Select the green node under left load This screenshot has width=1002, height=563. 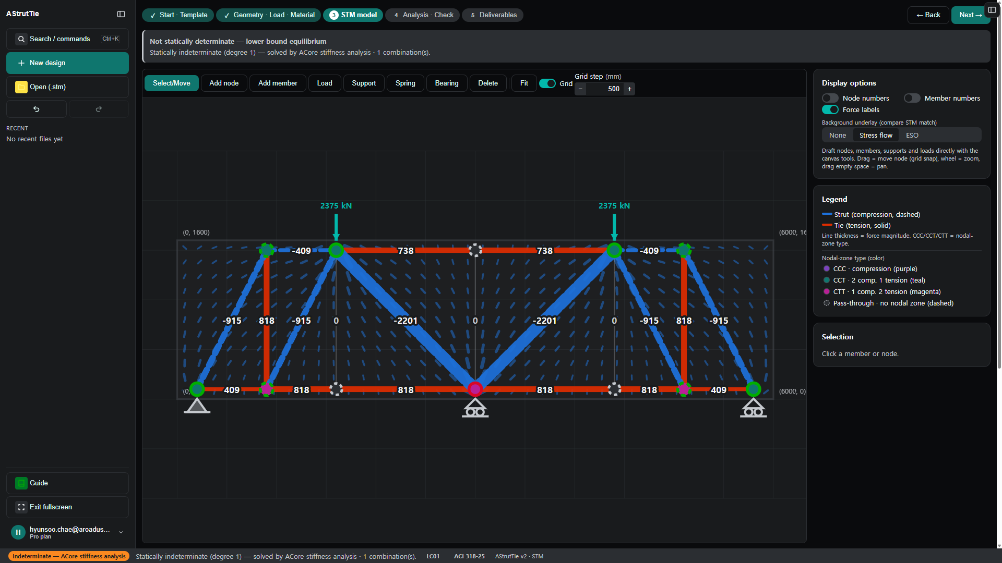point(336,250)
